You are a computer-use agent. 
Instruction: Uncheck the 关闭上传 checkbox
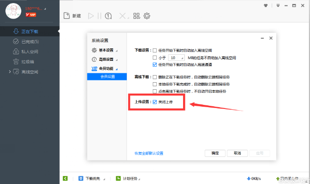[155, 102]
